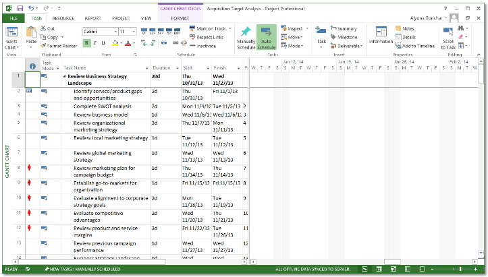This screenshot has width=488, height=277.
Task: Toggle Italic formatting
Action: coord(96,43)
